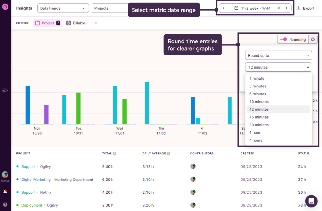Select 15 minutes rounding option
This screenshot has width=322, height=211.
pos(259,117)
